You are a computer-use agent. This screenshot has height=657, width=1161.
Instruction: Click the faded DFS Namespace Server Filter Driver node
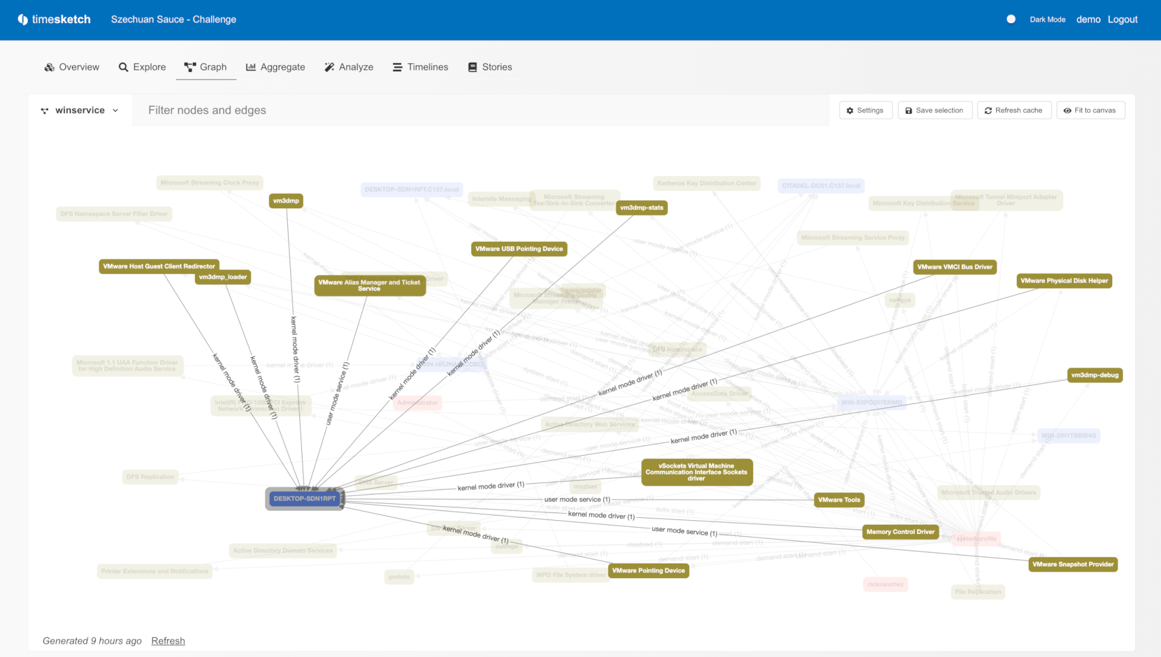114,214
